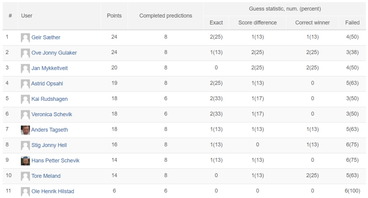Click Astrid Opsahl's avatar icon
Image resolution: width=368 pixels, height=198 pixels.
[x=26, y=84]
